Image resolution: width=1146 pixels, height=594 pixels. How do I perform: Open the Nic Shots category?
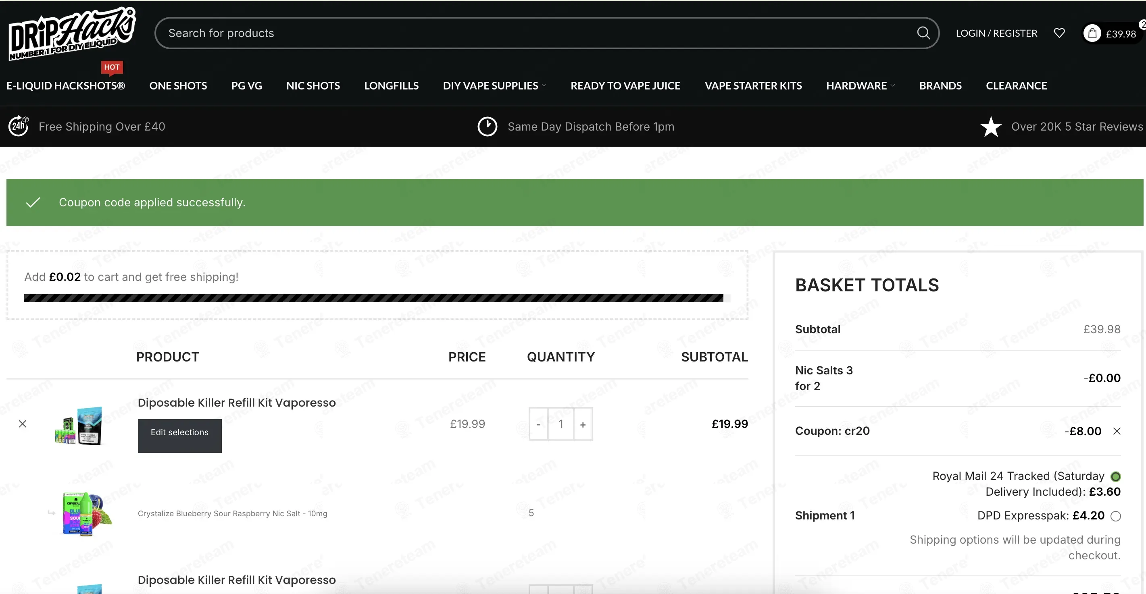point(313,85)
